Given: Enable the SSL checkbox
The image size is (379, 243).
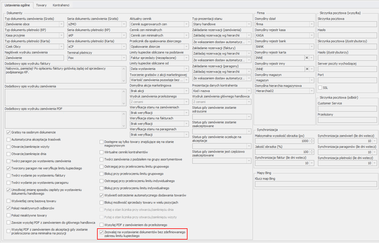Looking at the screenshot, I should 320,88.
